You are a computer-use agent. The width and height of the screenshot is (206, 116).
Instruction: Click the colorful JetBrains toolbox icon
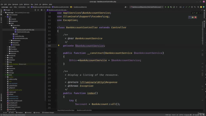204,7
